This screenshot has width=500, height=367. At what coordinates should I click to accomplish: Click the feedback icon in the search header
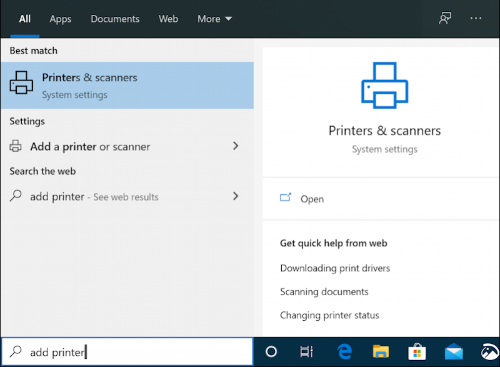tap(444, 19)
